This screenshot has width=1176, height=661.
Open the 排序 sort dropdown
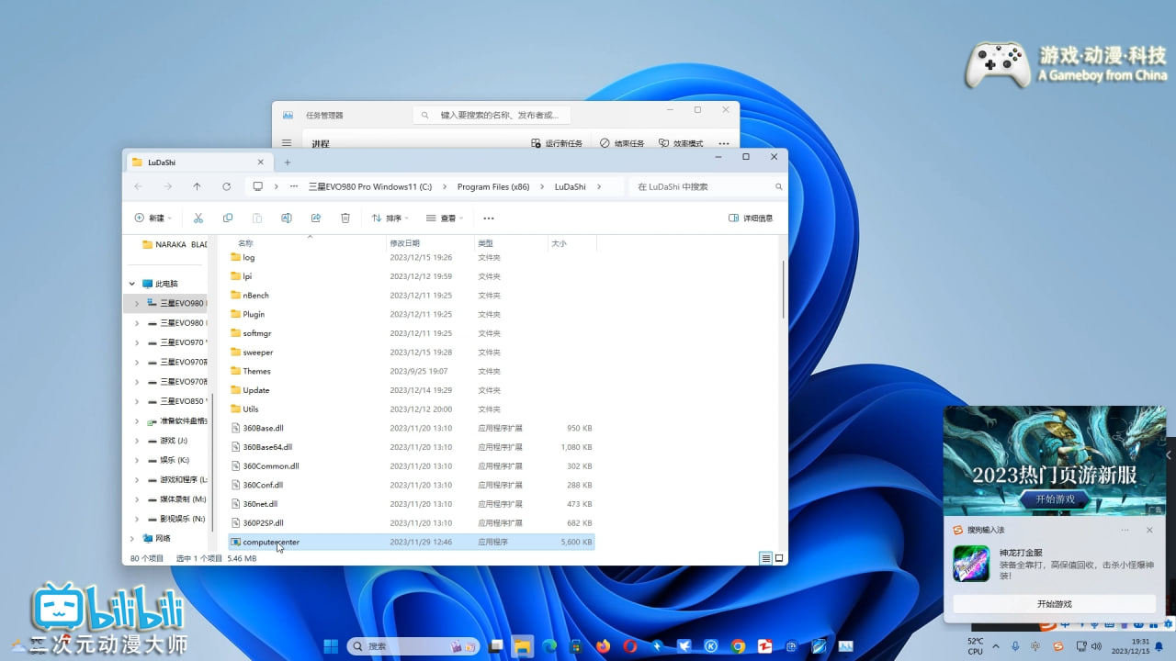tap(390, 218)
